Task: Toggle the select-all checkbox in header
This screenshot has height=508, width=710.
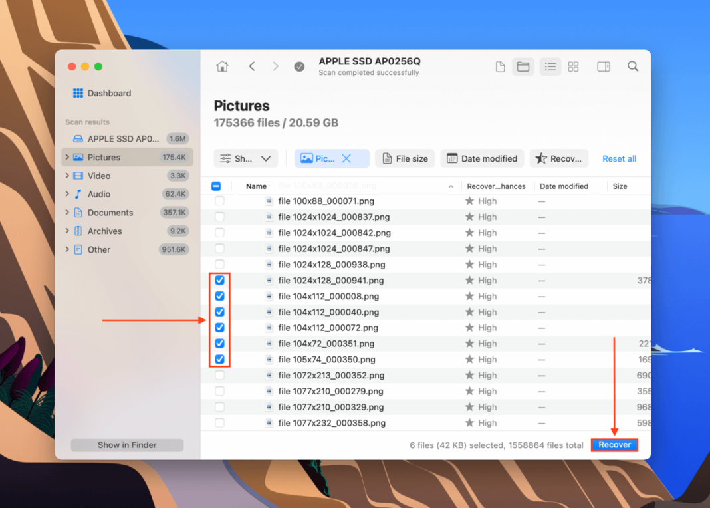Action: point(216,186)
